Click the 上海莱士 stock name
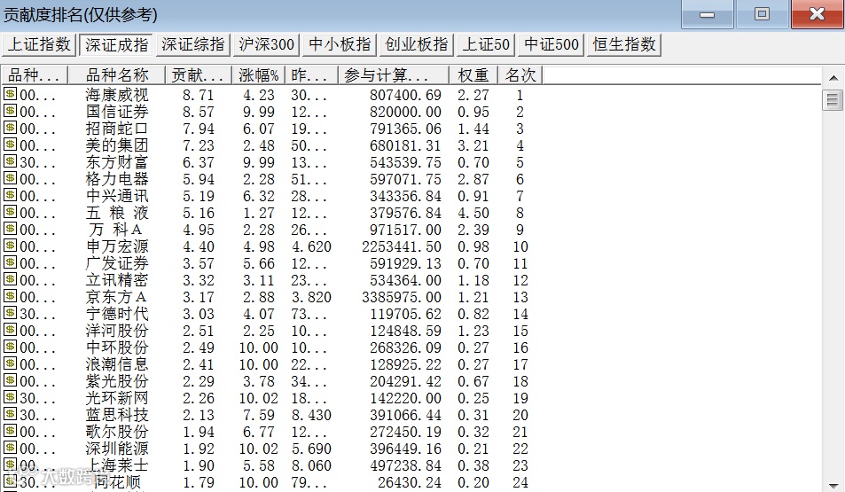The image size is (845, 492). point(117,465)
